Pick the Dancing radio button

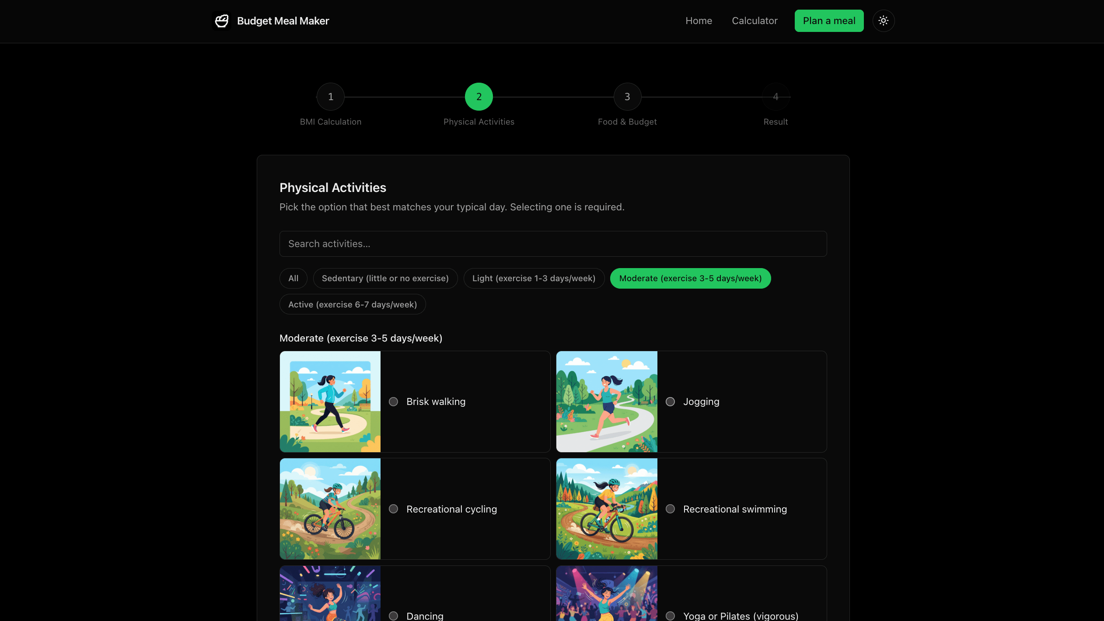tap(393, 616)
